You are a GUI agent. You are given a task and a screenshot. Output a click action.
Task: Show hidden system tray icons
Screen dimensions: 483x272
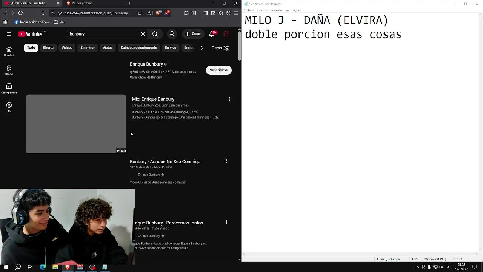pos(417,267)
